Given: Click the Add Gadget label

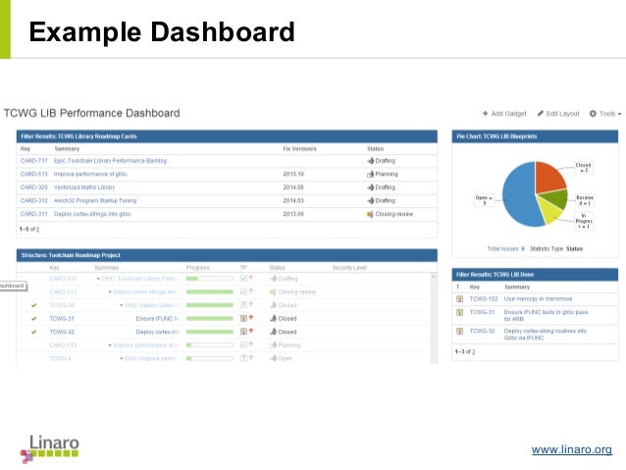Looking at the screenshot, I should (508, 114).
